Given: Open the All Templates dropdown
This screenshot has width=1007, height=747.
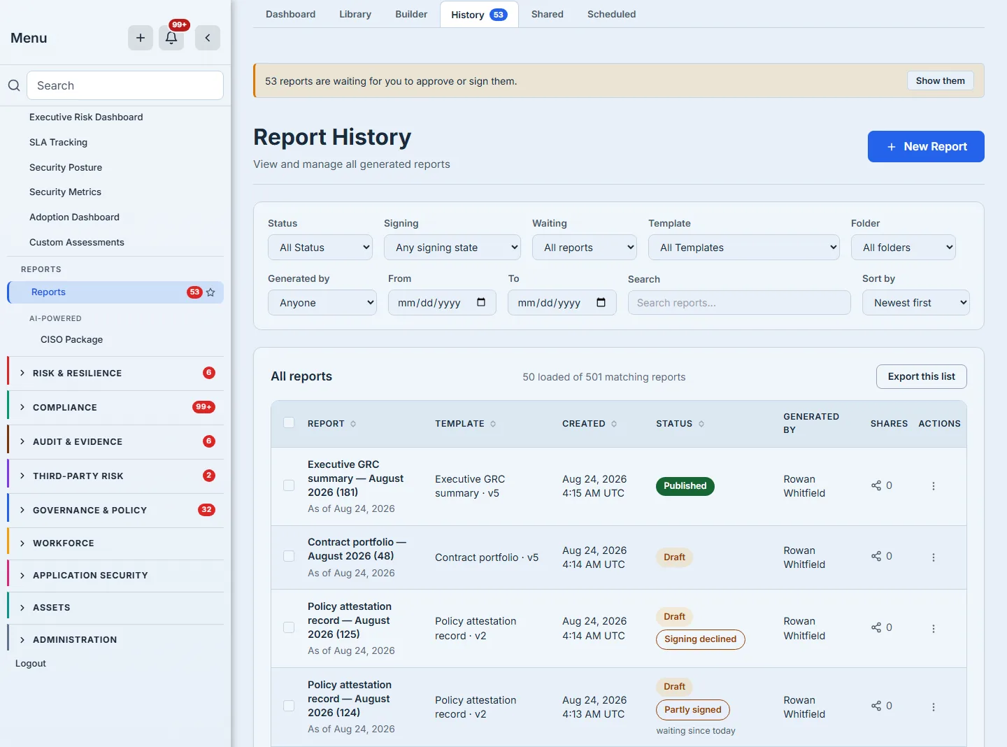Looking at the screenshot, I should click(x=744, y=248).
